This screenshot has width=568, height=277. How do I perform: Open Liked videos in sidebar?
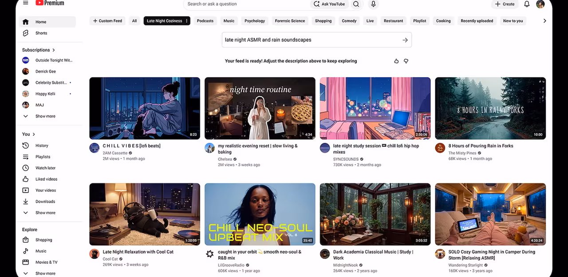click(x=47, y=179)
